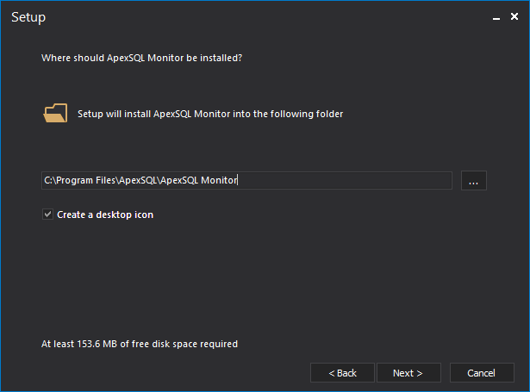This screenshot has height=392, width=530.
Task: Go to the previous step with Back
Action: click(x=342, y=373)
